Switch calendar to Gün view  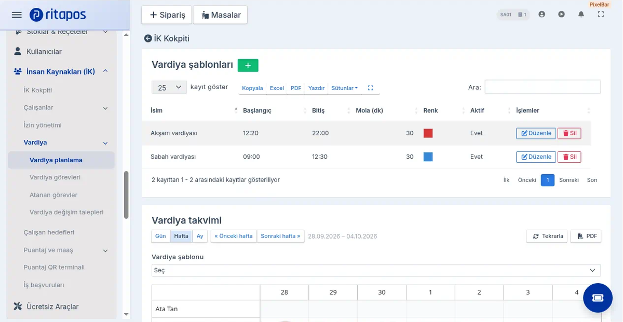[x=161, y=236]
